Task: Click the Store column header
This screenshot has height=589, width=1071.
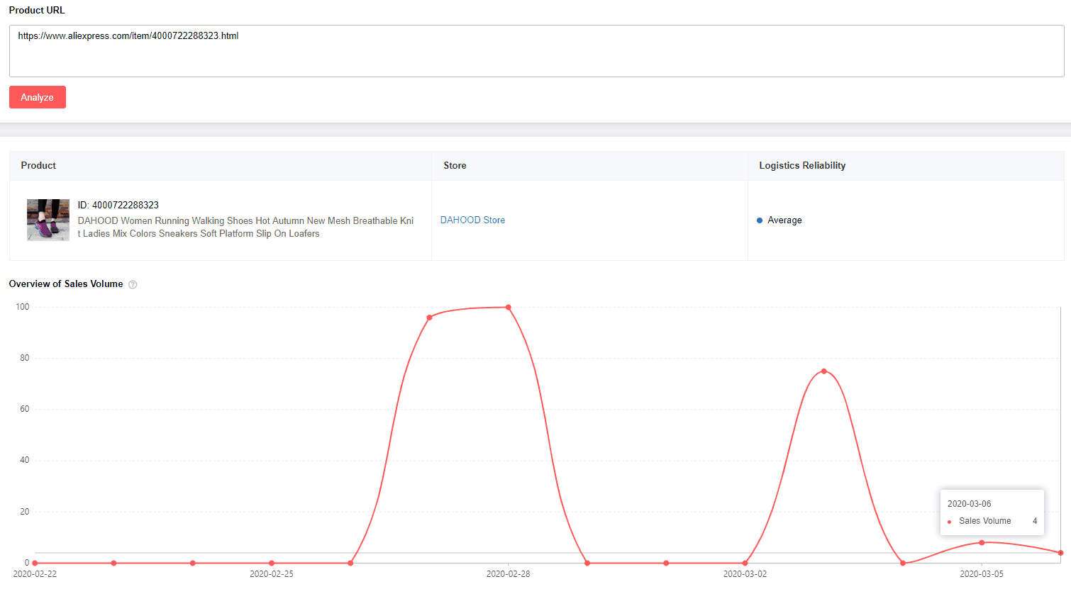Action: (455, 166)
